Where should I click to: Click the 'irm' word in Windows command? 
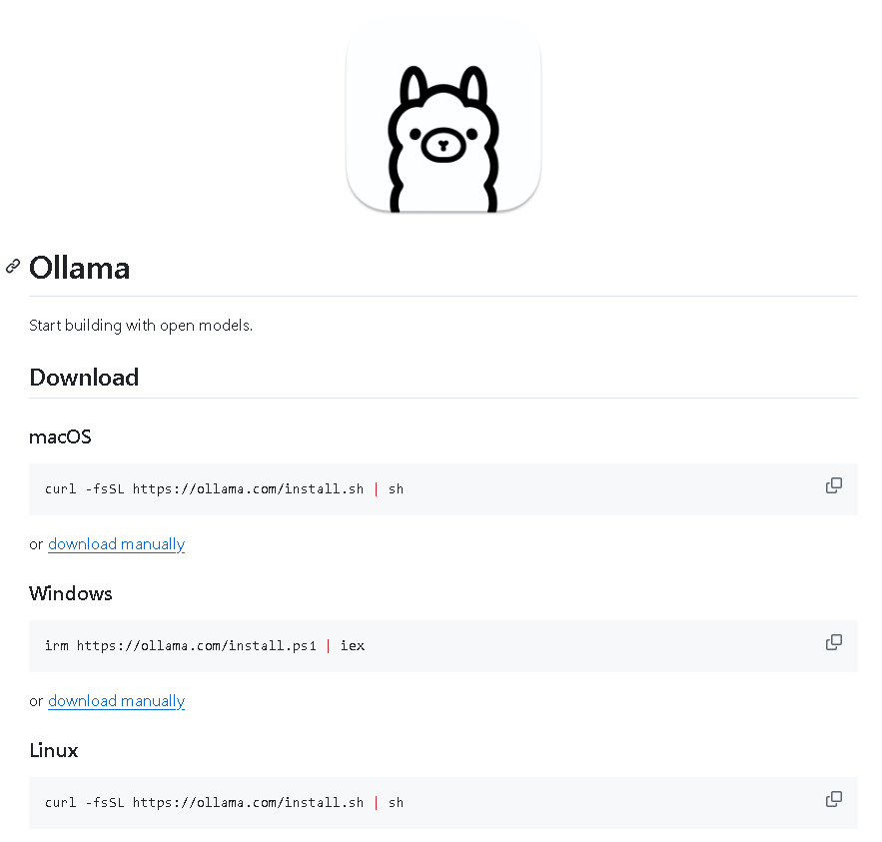[57, 646]
